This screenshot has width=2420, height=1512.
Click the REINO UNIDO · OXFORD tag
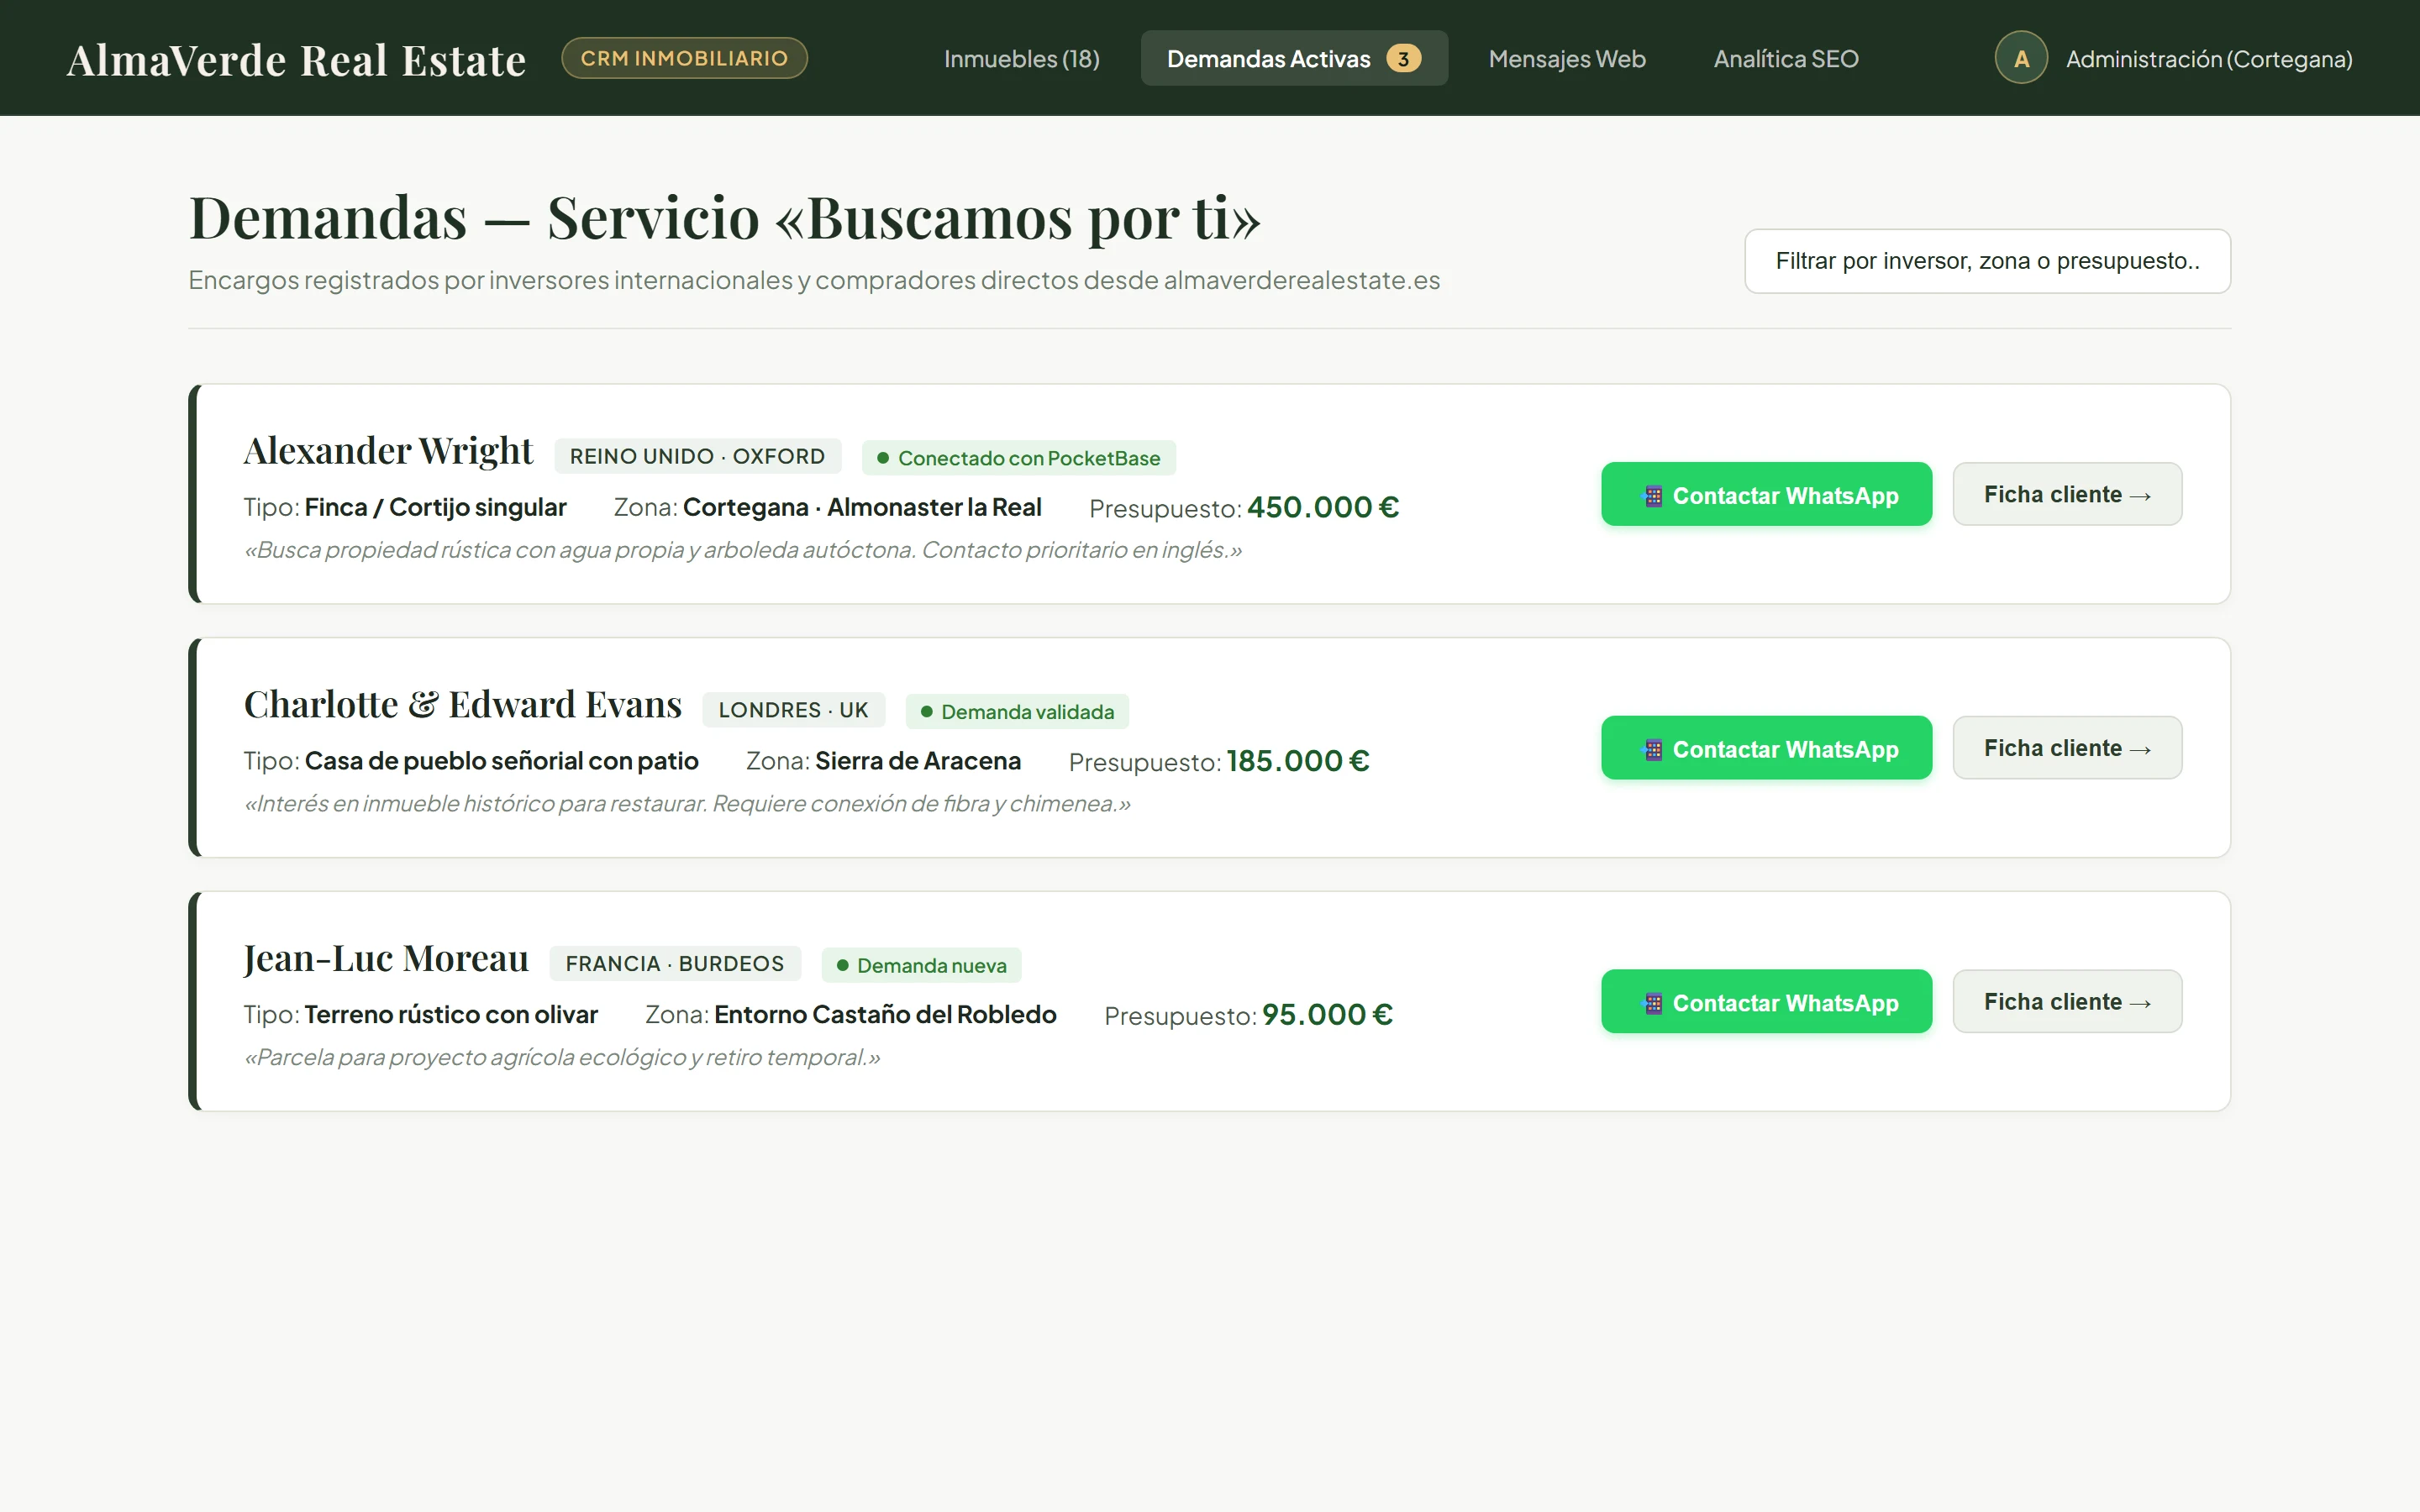[697, 456]
